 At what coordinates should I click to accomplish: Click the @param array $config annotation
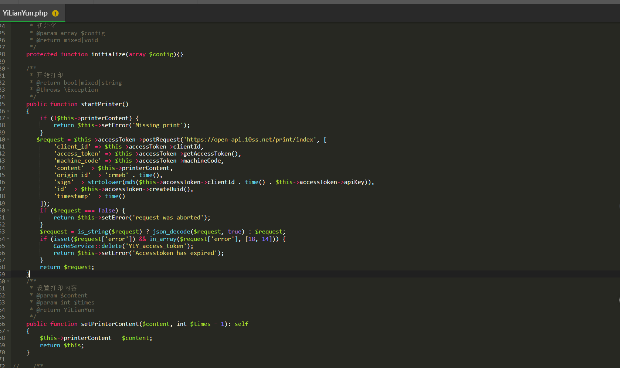pyautogui.click(x=70, y=33)
